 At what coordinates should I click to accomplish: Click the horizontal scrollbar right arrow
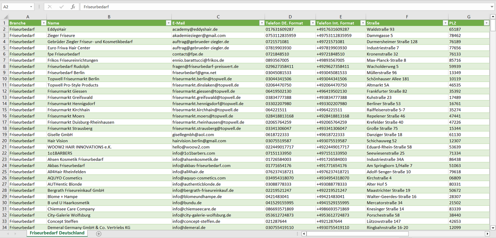pos(487,234)
